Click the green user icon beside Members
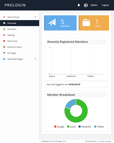The height and width of the screenshot is (143, 114). (4, 29)
